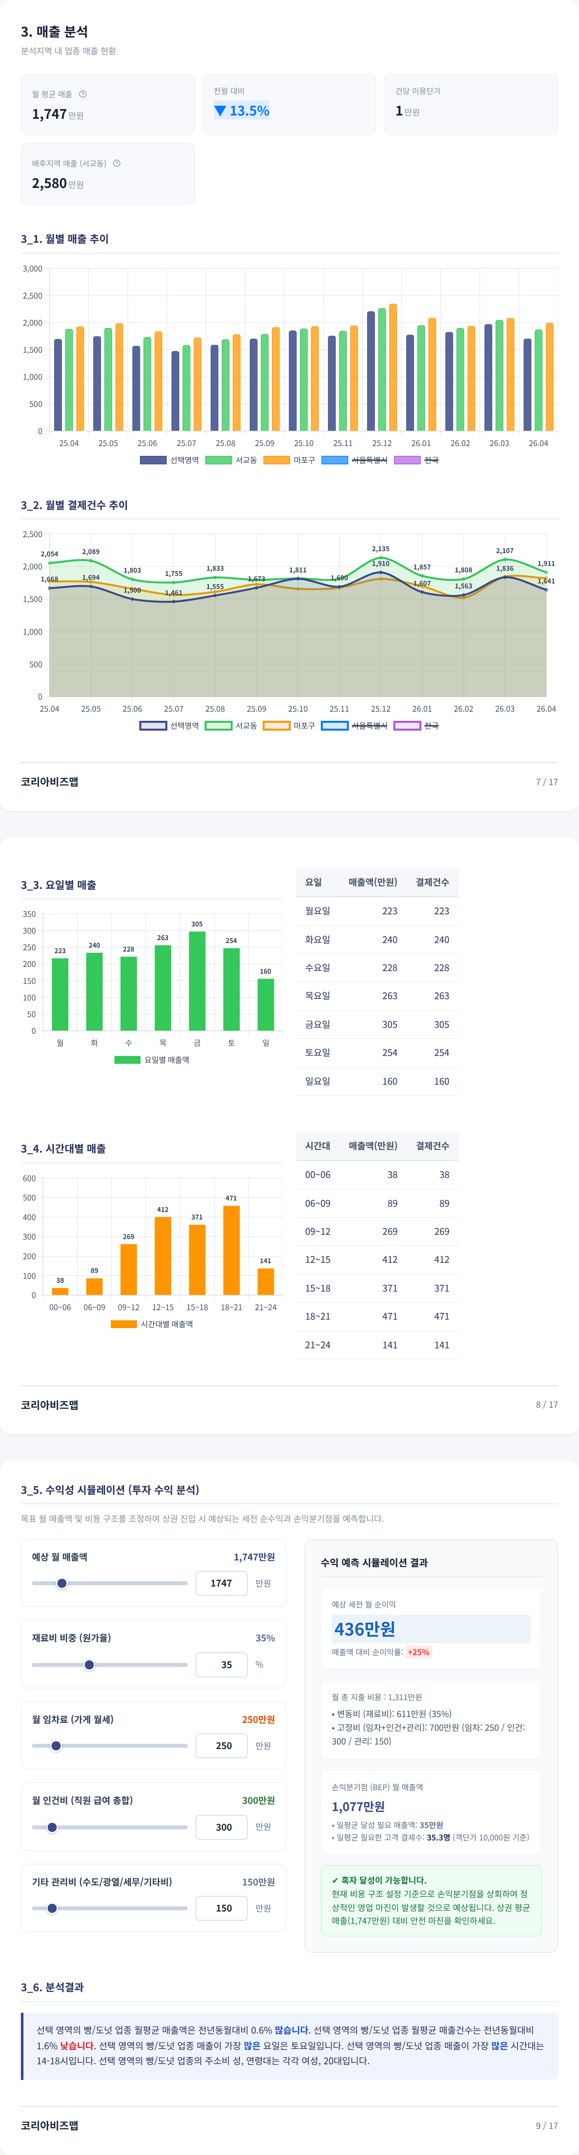Click the 흑자 달성이 가능합니다 message

[x=379, y=1880]
